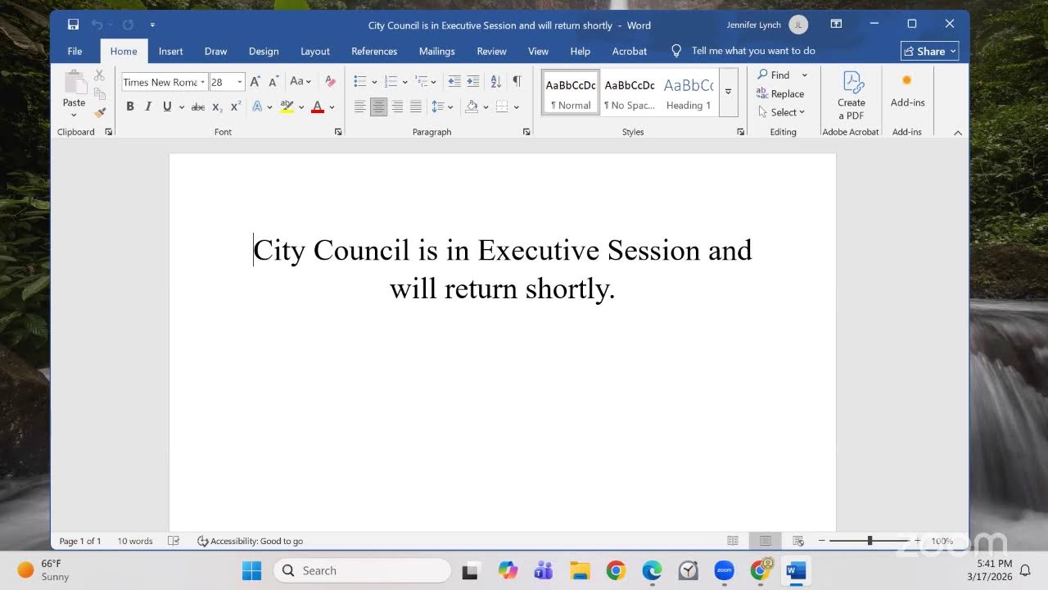
Task: Click the Cut scissors icon
Action: [99, 75]
